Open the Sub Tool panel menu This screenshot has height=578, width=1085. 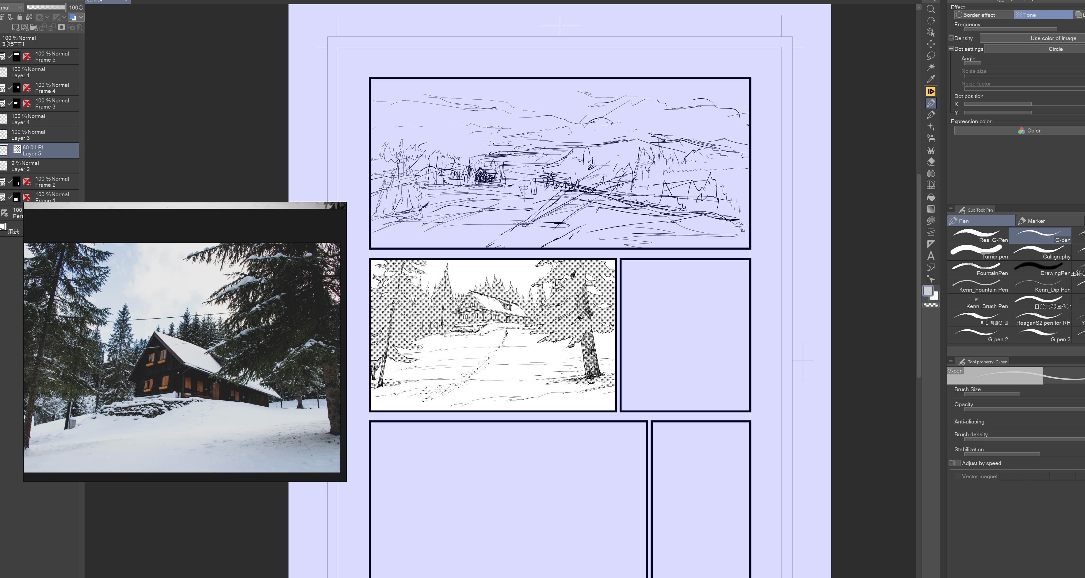coord(951,209)
